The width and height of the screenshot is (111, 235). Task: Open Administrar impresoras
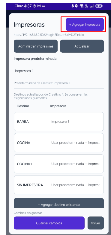tap(36, 46)
